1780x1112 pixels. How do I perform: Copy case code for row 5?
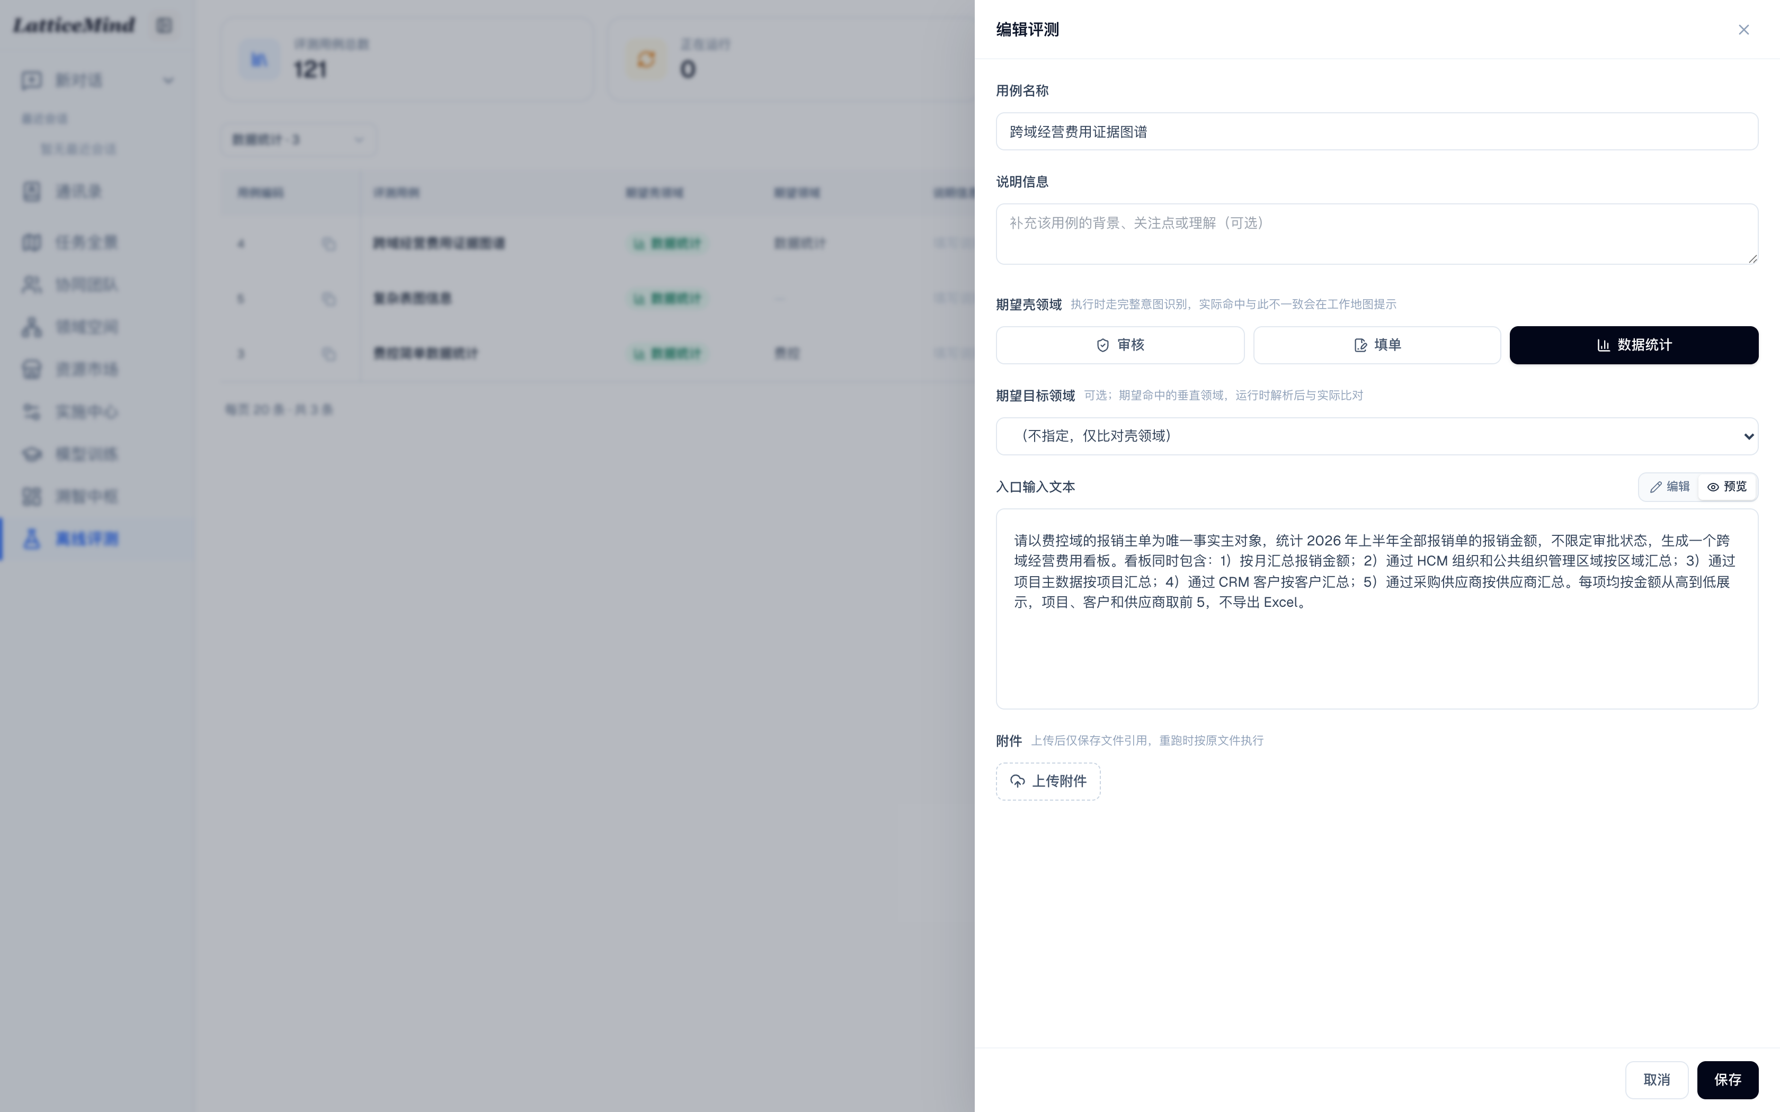point(329,299)
